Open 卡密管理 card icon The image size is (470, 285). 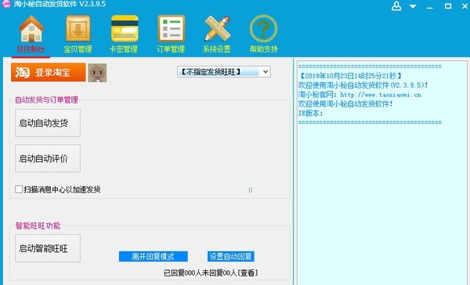pyautogui.click(x=124, y=28)
